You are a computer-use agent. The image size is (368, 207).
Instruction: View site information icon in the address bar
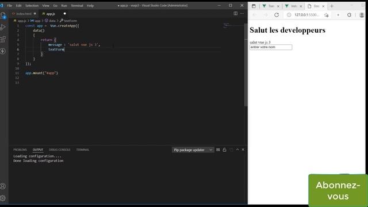tap(289, 15)
